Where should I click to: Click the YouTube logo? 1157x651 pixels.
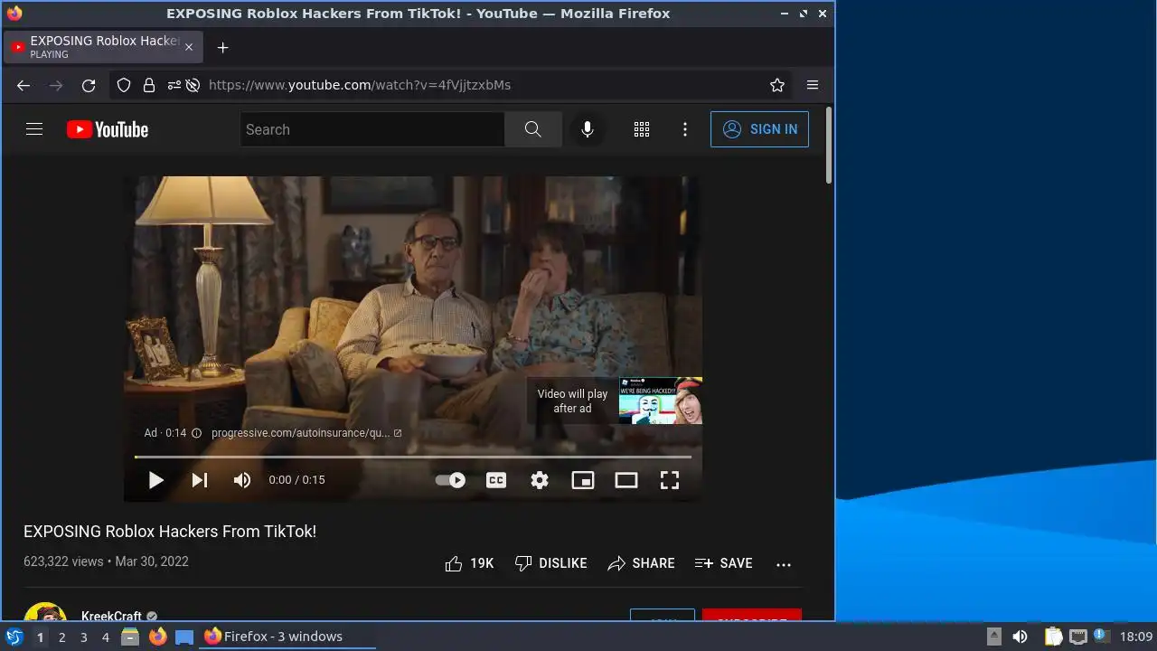point(108,129)
